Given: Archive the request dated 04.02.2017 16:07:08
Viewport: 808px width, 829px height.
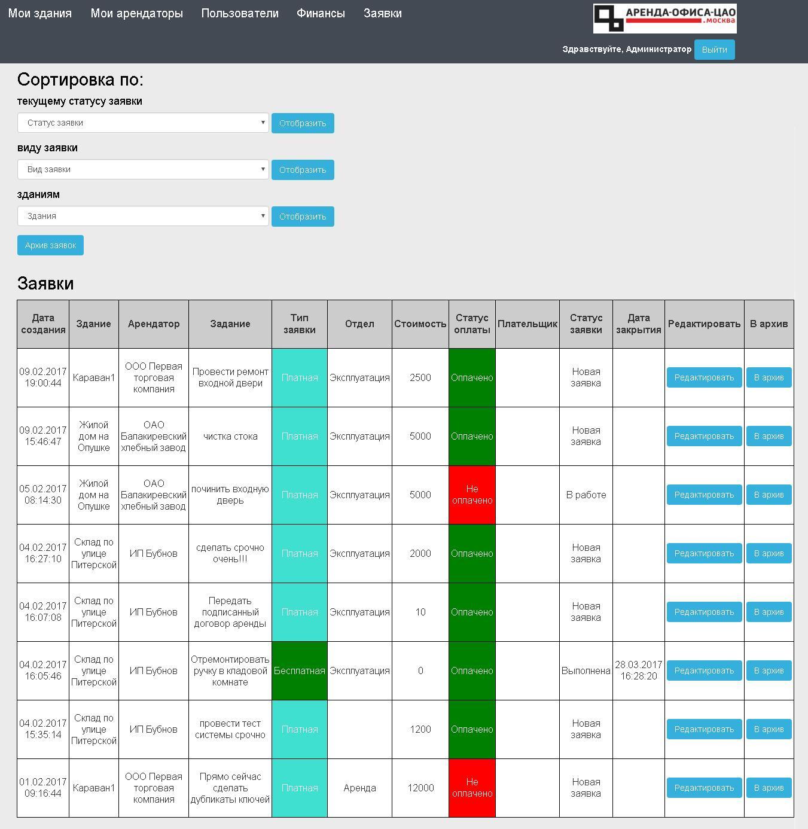Looking at the screenshot, I should click(769, 612).
